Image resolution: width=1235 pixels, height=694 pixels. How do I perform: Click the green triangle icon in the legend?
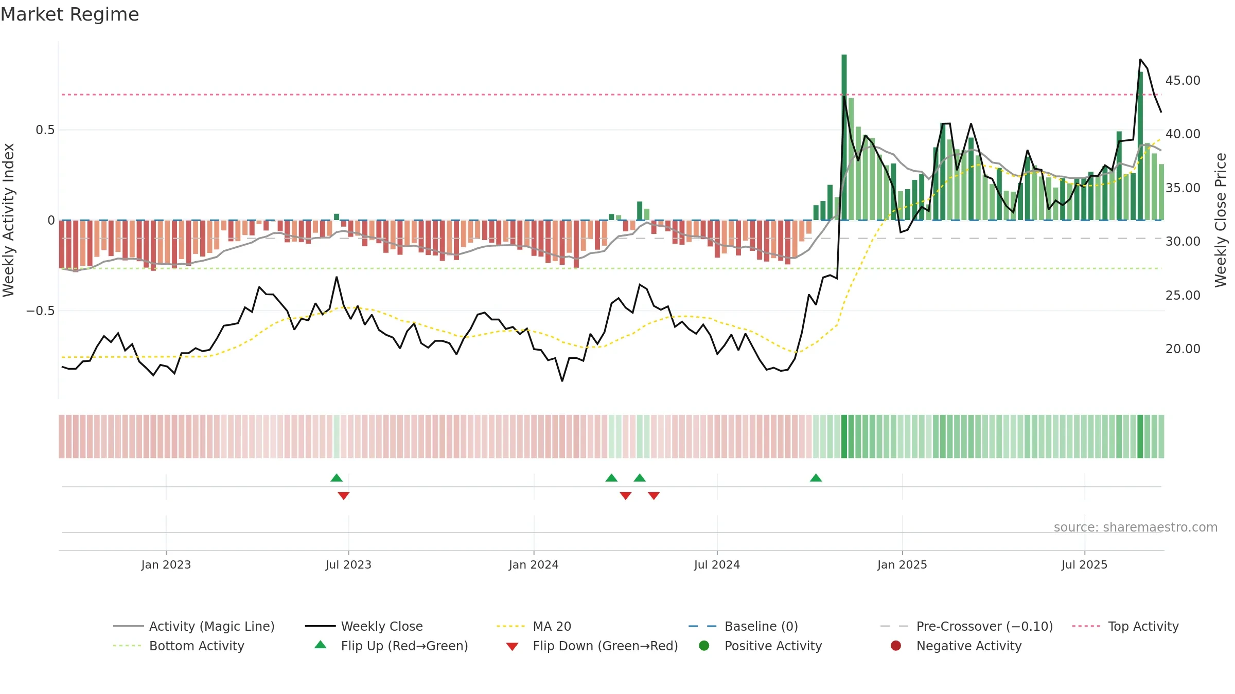tap(321, 645)
